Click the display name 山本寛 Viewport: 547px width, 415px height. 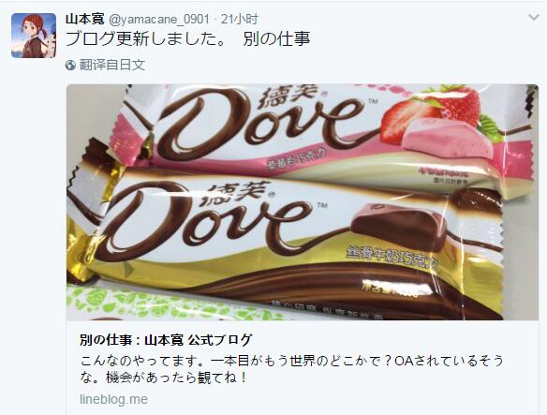click(x=85, y=19)
